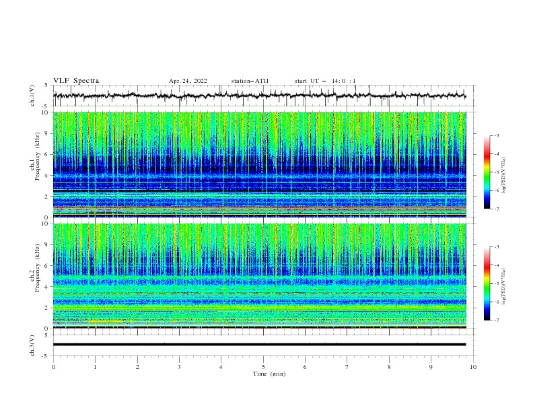Click time axis tick label "3"
This screenshot has width=533, height=412.
click(179, 367)
